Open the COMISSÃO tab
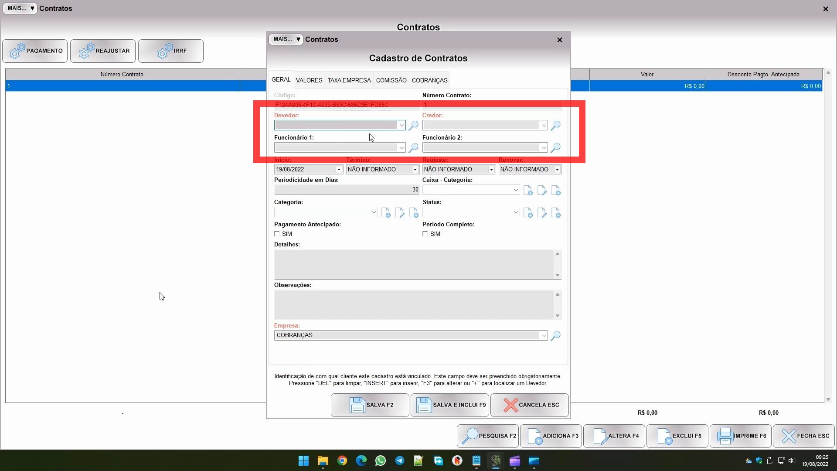Viewport: 837px width, 471px height. [391, 80]
